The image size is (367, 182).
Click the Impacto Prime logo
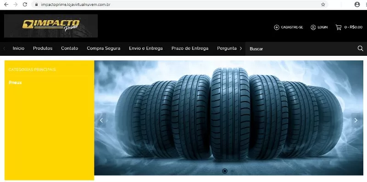[51, 26]
